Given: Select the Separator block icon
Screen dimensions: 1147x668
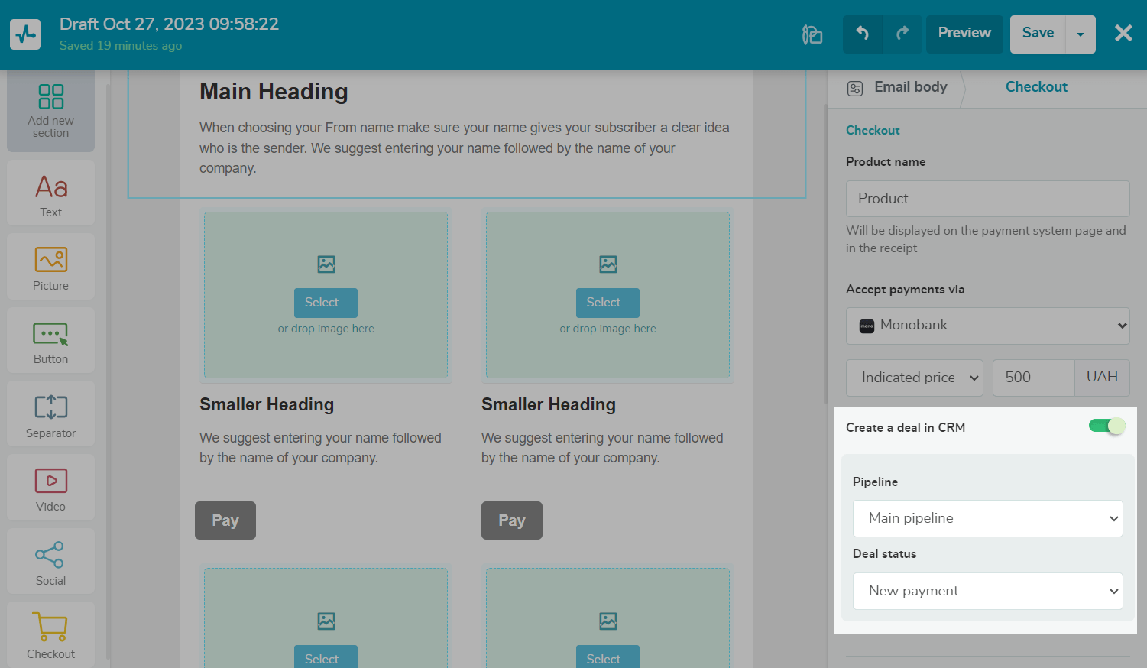Looking at the screenshot, I should 50,407.
